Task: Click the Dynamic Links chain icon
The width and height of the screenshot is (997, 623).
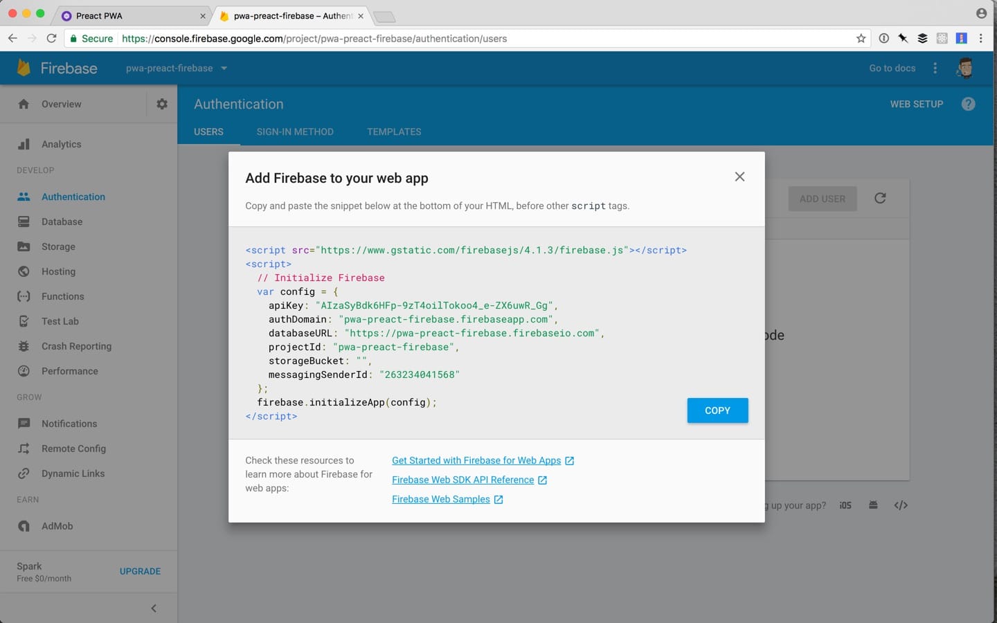Action: [x=24, y=473]
